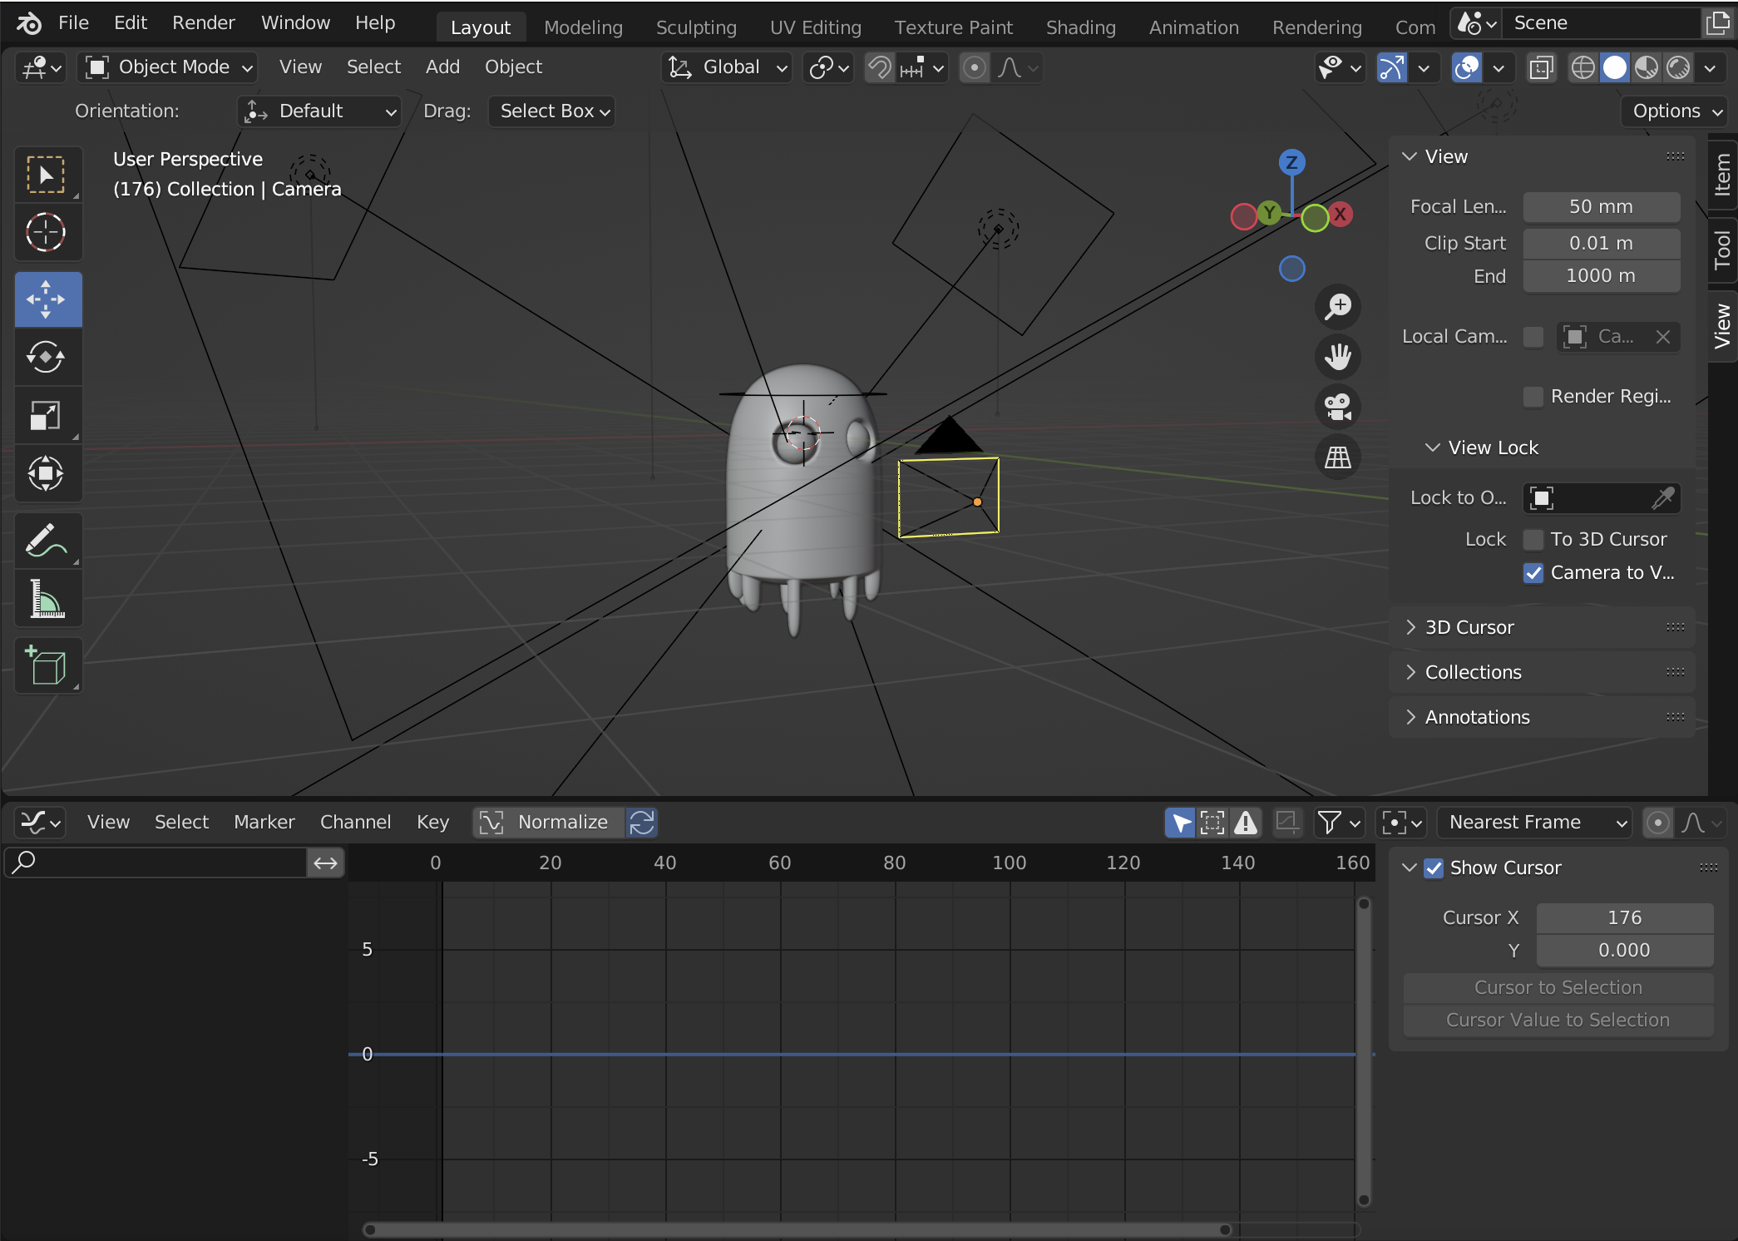Open the Options button in viewport

click(1675, 111)
